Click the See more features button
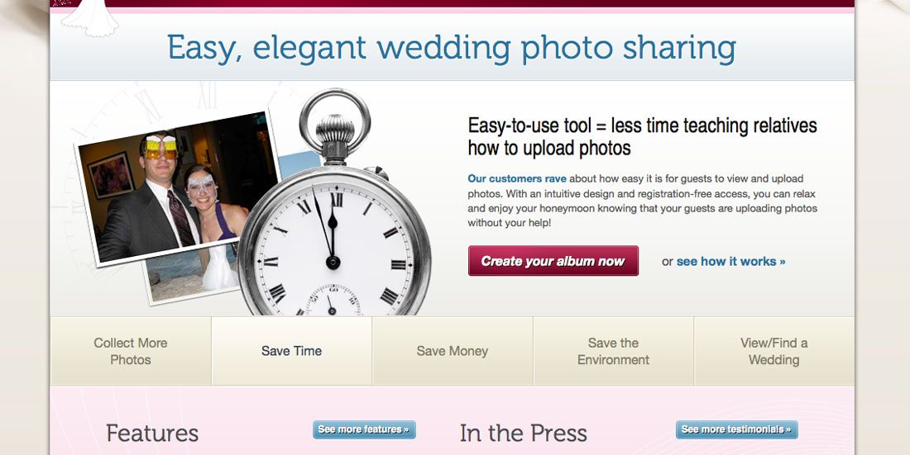This screenshot has height=455, width=910. tap(364, 429)
